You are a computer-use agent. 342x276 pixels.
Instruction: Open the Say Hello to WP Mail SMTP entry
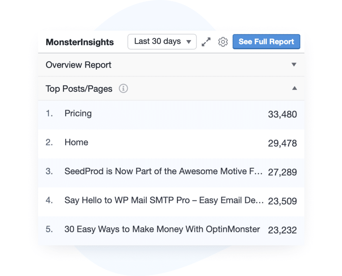tap(164, 200)
